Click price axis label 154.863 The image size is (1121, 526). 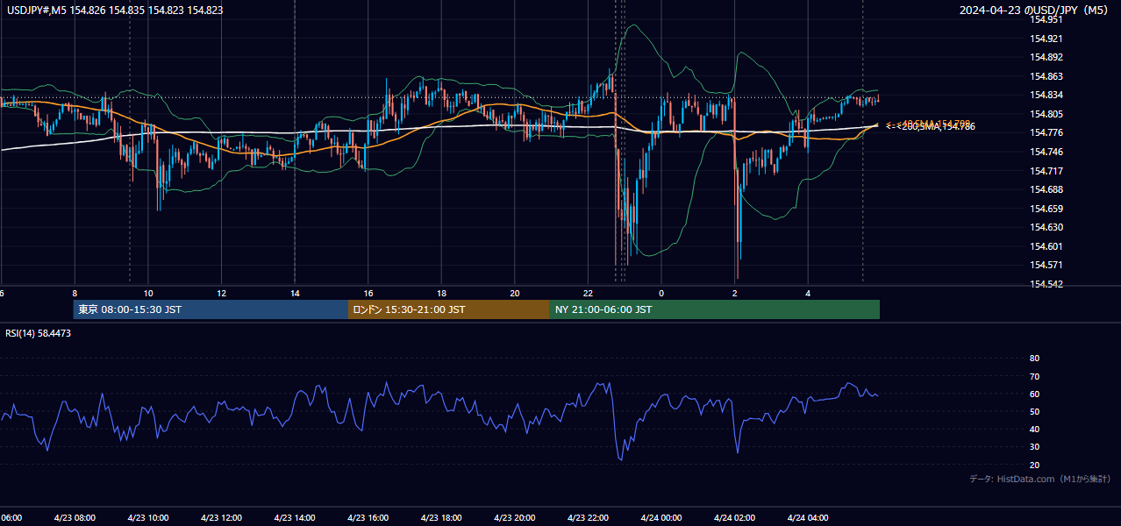tap(1047, 76)
